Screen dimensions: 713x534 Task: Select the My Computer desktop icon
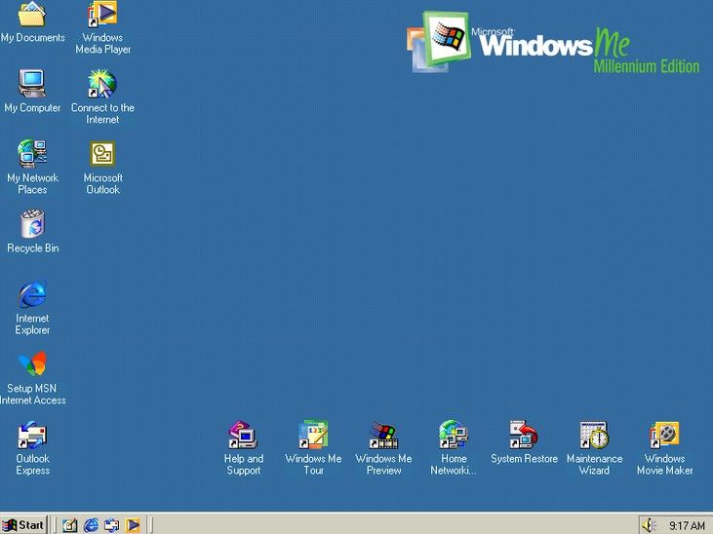[x=32, y=84]
